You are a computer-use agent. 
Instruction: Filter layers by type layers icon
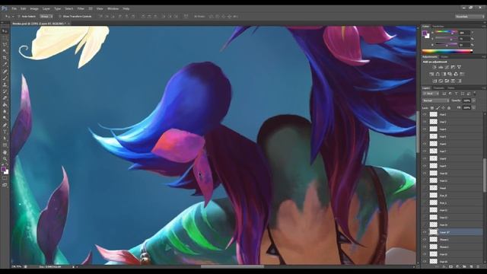[457, 94]
